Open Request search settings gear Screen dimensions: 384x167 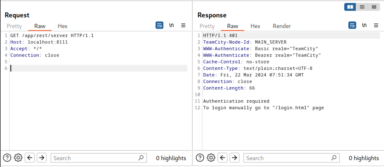(x=18, y=158)
